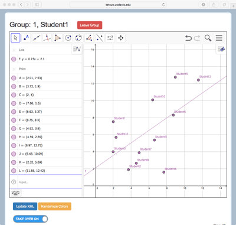Open new tab plus button in Safari

pos(233,5)
